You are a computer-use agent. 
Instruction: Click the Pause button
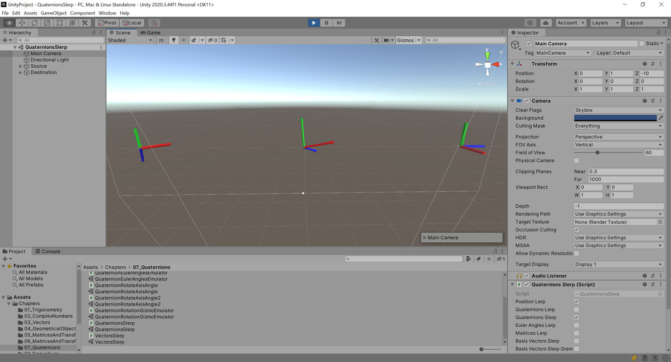click(x=327, y=23)
